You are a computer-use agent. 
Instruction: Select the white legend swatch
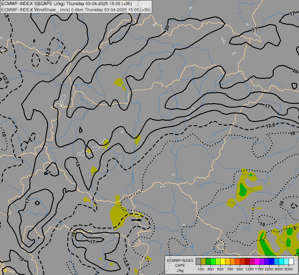[291, 262]
